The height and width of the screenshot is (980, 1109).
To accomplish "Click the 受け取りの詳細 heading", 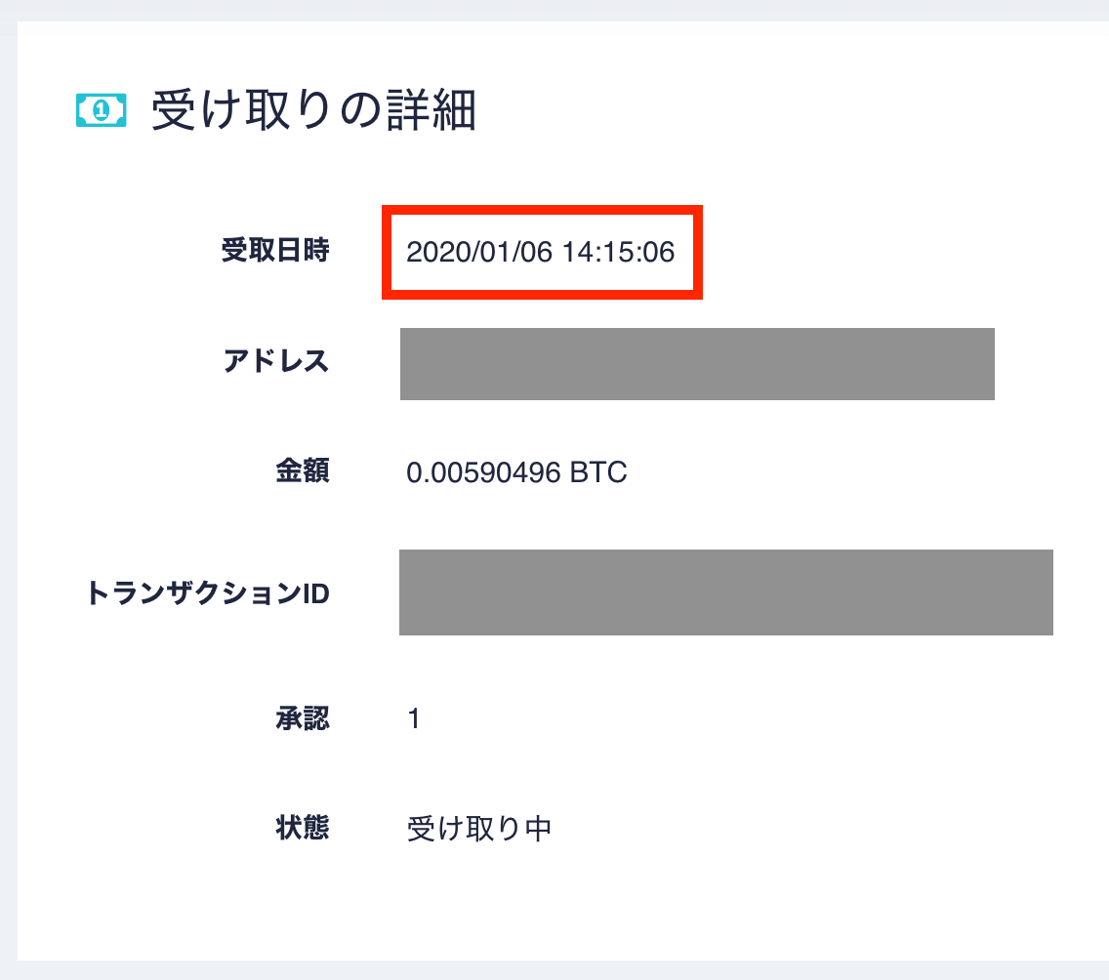I will [314, 110].
